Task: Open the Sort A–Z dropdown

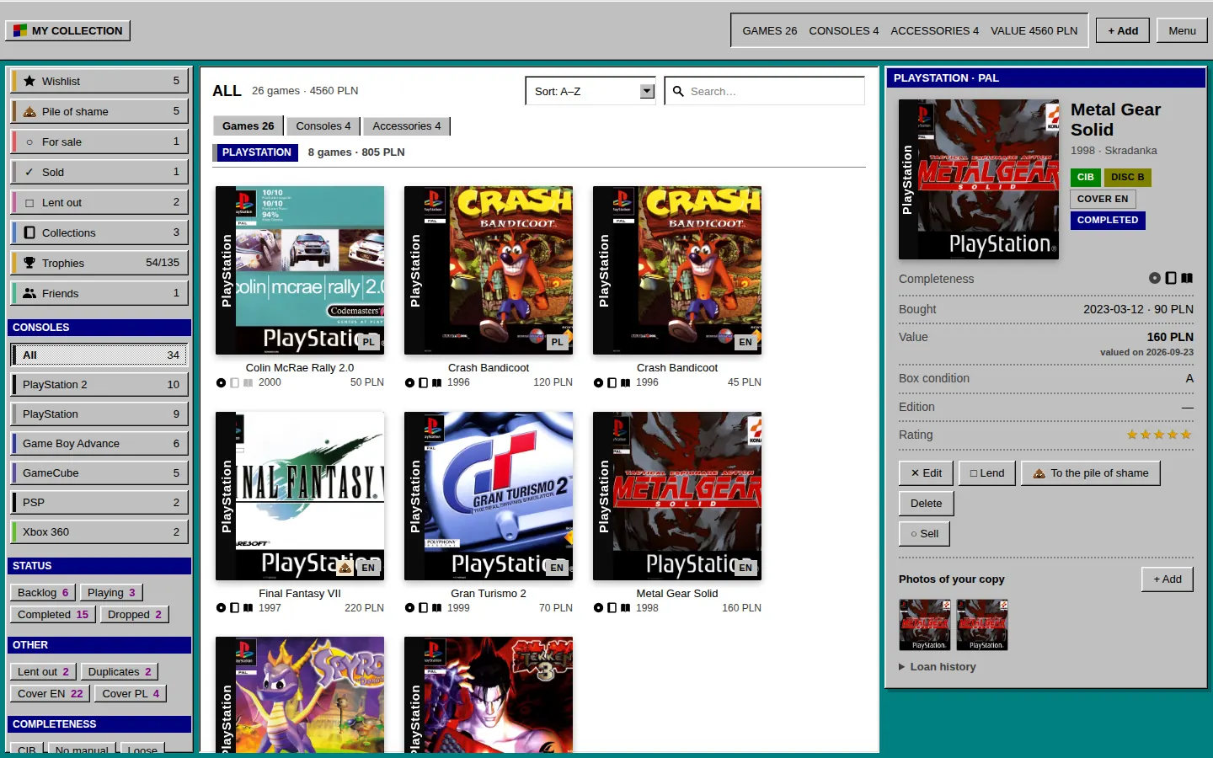Action: pos(590,91)
